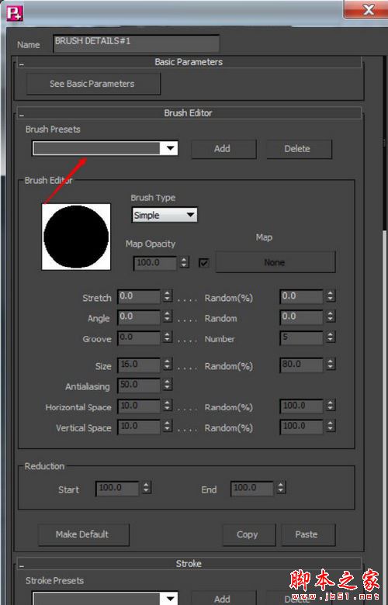Image resolution: width=388 pixels, height=605 pixels.
Task: Click the Angle value field
Action: (x=139, y=316)
